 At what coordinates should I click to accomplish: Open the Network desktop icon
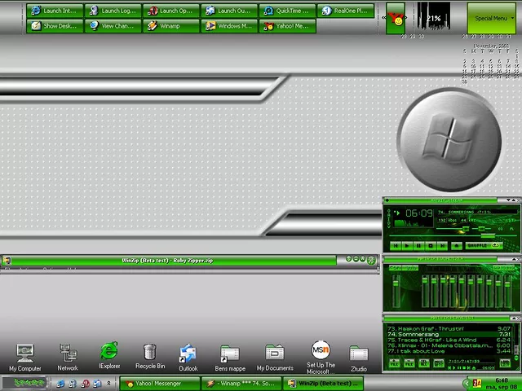pyautogui.click(x=68, y=354)
